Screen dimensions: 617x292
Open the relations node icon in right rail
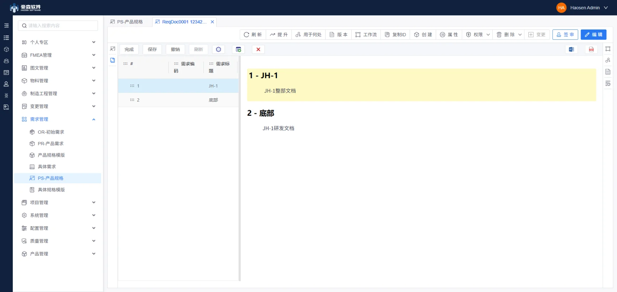(x=608, y=60)
